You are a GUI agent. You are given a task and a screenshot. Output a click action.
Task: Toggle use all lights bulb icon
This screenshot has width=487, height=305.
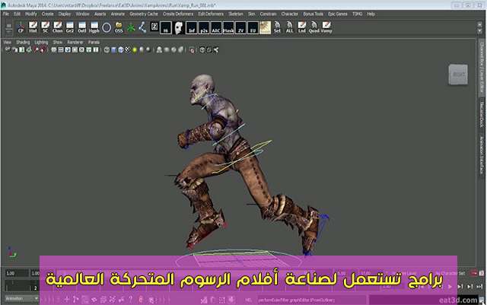point(135,49)
